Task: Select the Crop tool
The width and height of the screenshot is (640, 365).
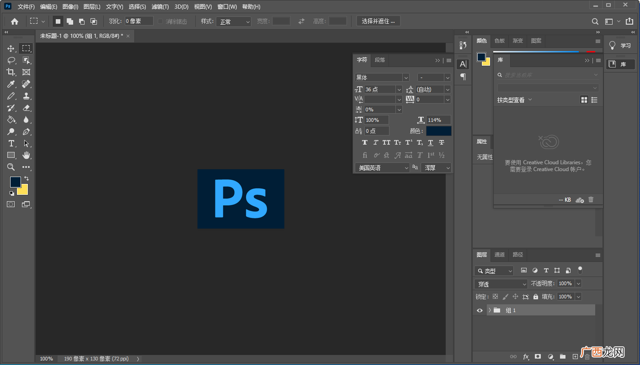Action: (x=11, y=72)
